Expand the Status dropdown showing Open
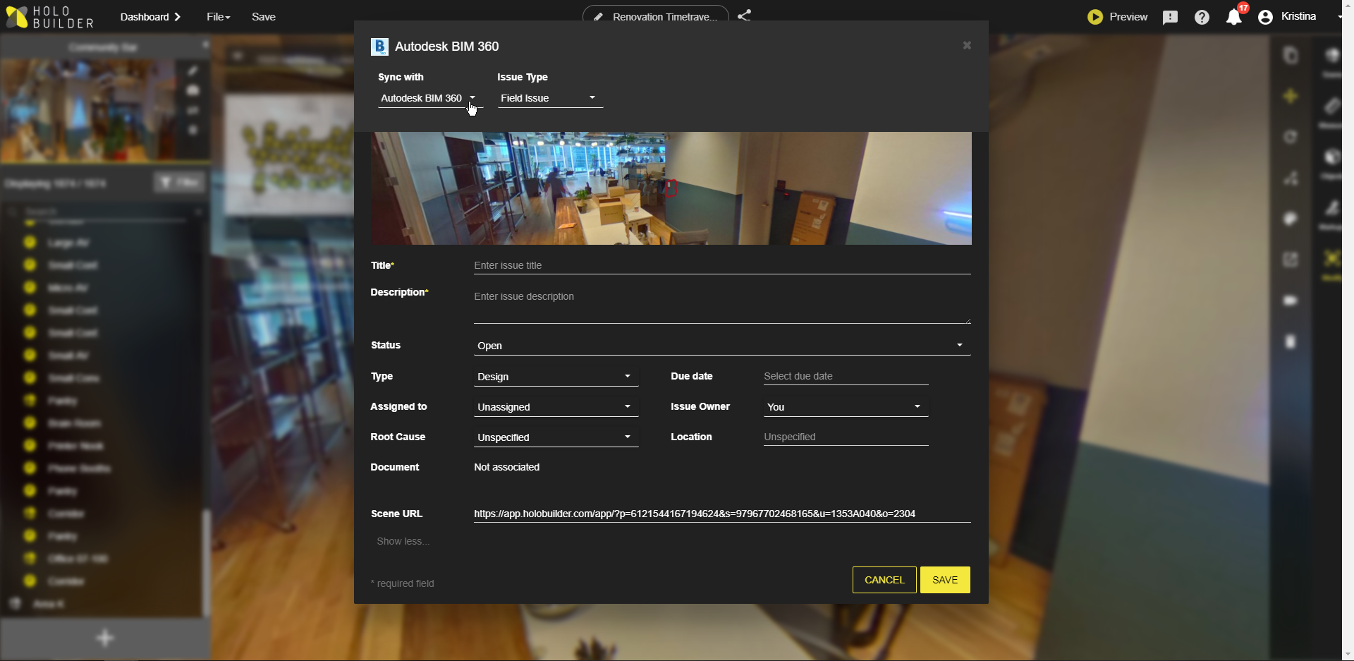This screenshot has height=661, width=1354. (x=721, y=346)
